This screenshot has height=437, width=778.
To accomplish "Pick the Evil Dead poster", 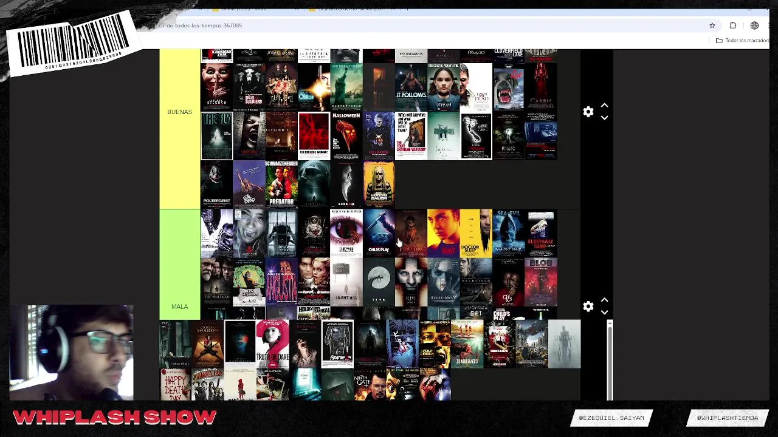I will pyautogui.click(x=249, y=185).
